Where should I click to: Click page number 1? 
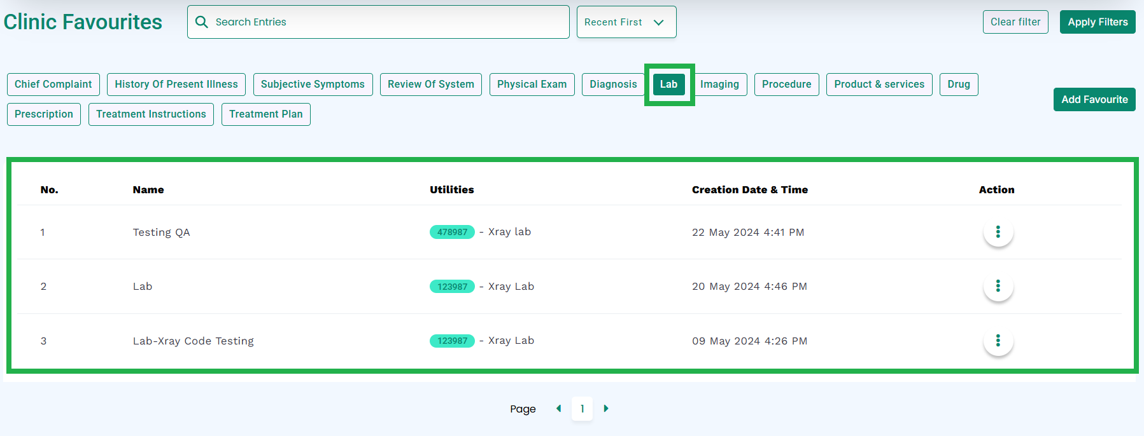point(582,409)
